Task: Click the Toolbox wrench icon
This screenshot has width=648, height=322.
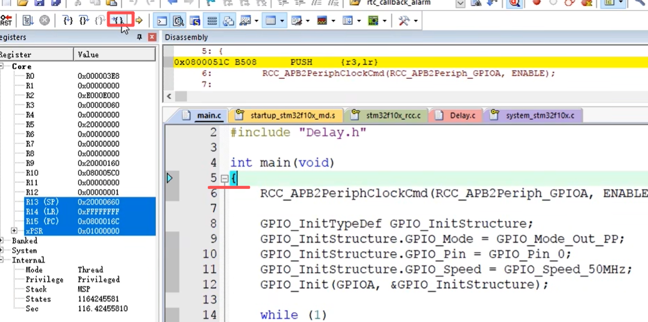Action: tap(403, 20)
